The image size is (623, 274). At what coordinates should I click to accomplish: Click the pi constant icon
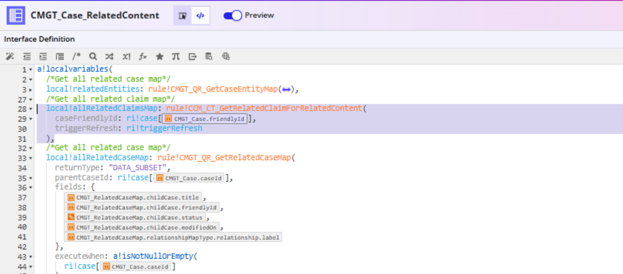tap(176, 56)
